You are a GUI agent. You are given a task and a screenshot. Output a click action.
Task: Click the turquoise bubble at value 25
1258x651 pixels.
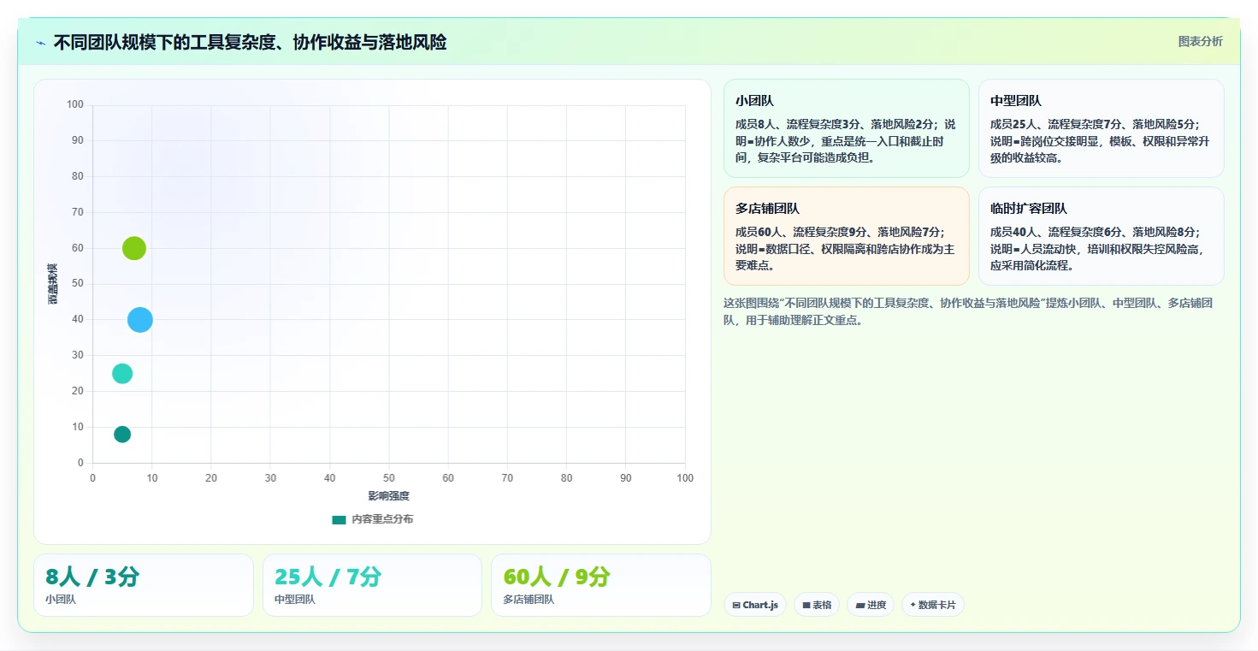point(122,374)
